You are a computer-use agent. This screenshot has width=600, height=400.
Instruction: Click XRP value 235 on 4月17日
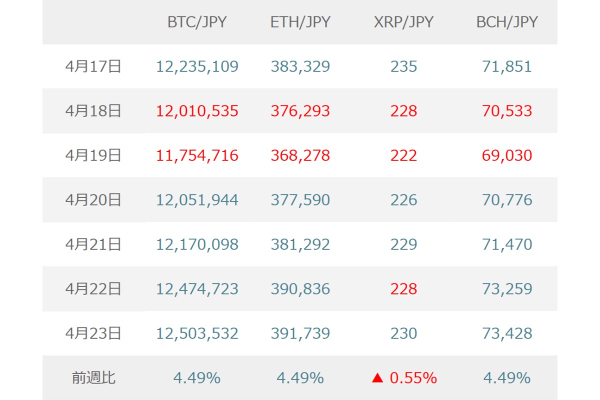403,66
